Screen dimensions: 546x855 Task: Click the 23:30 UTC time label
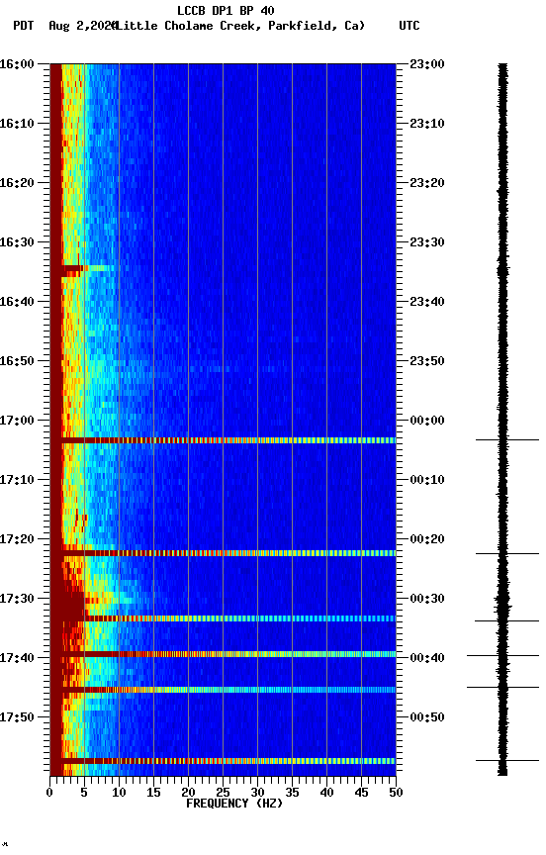click(427, 242)
